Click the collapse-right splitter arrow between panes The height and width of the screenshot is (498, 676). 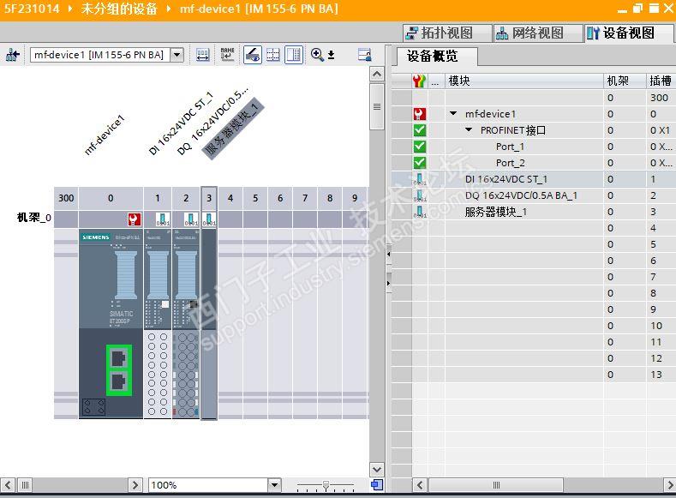click(388, 283)
